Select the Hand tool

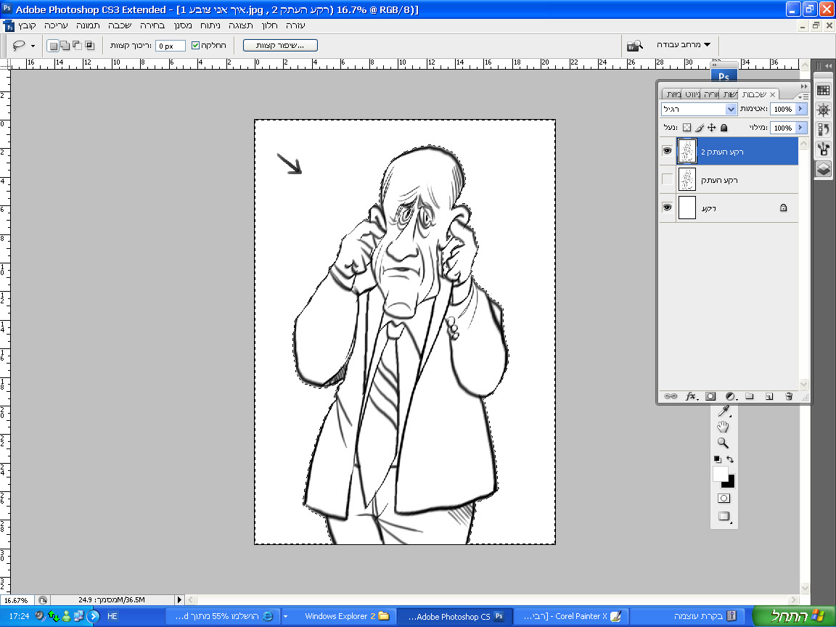723,427
